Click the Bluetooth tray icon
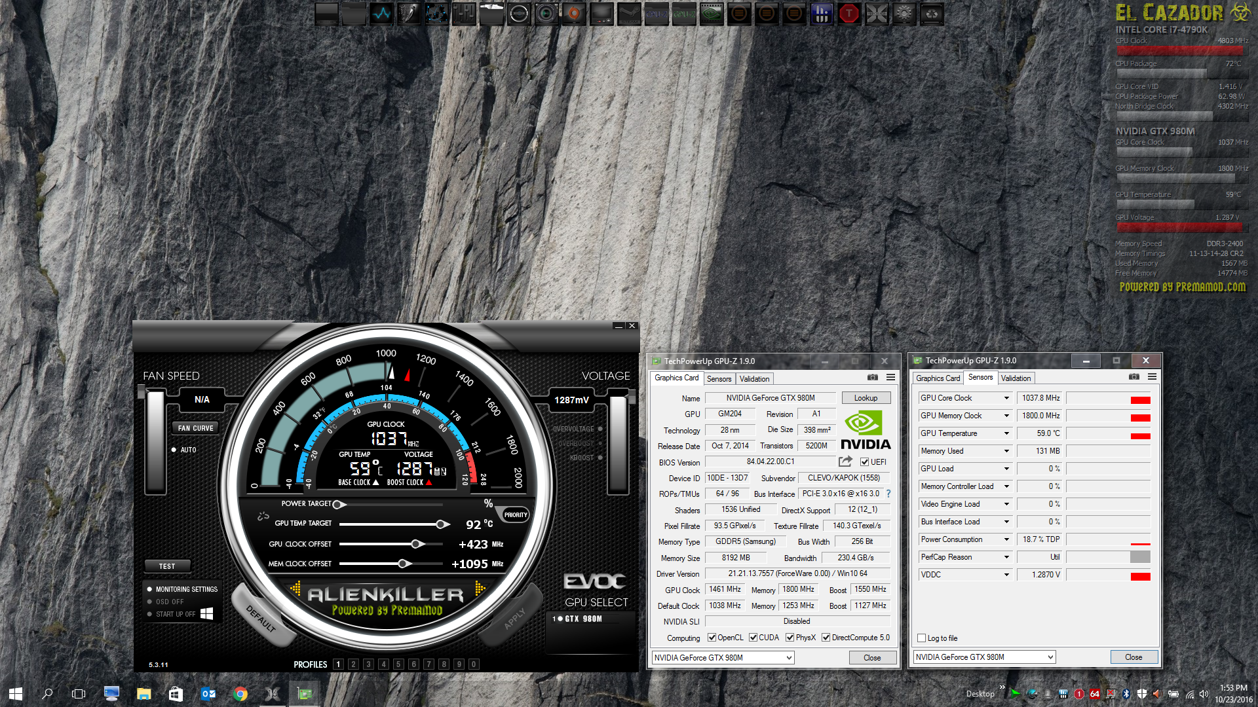 (1126, 694)
